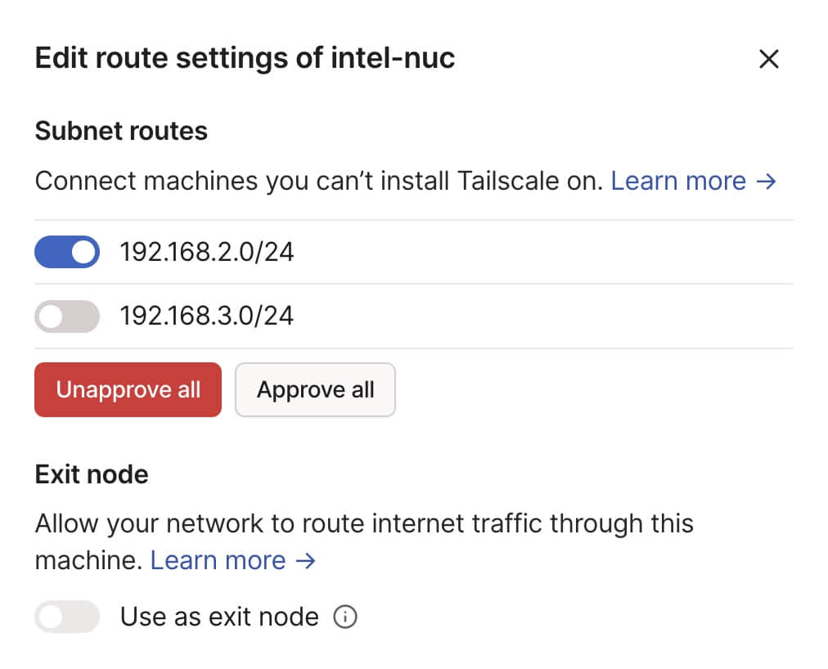
Task: Click the 192.168.3.0/24 route label text
Action: click(x=206, y=317)
